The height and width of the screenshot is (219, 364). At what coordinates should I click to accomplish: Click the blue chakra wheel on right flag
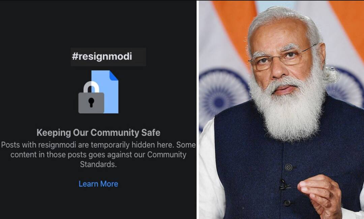coord(345,87)
